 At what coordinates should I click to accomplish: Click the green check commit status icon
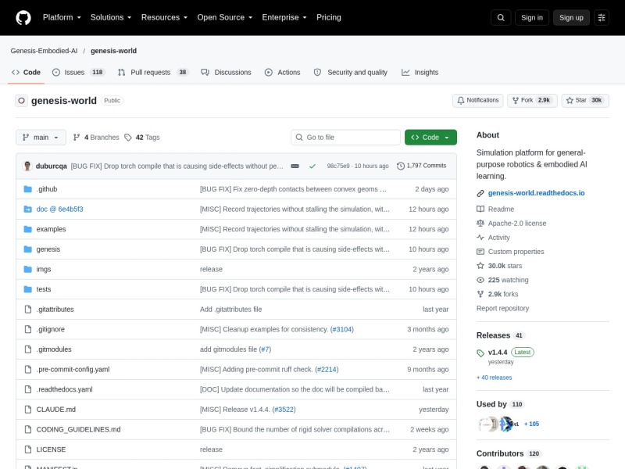[312, 166]
